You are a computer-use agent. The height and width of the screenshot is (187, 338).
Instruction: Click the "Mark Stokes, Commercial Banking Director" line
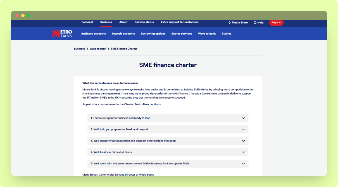118,175
